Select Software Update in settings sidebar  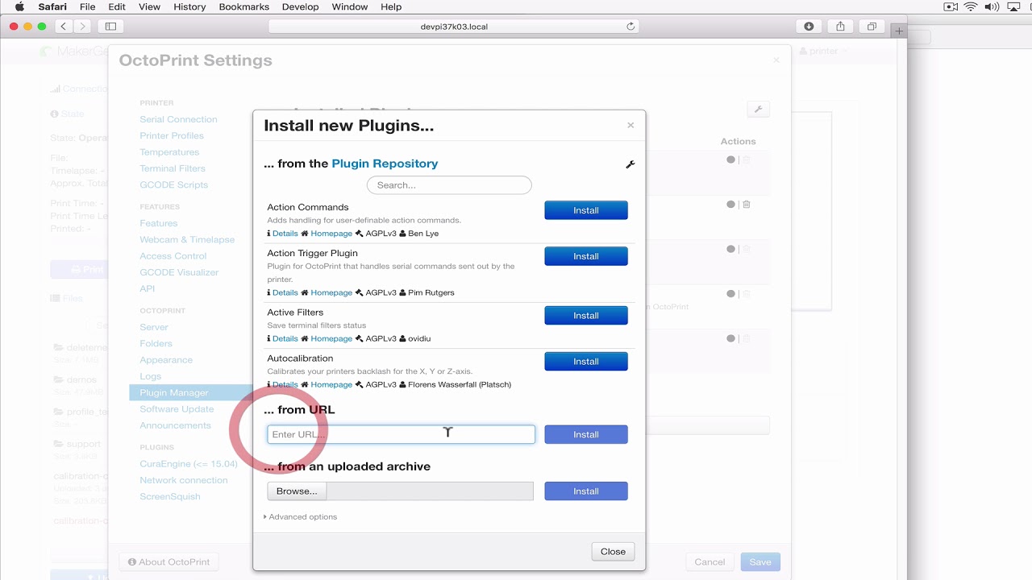click(177, 409)
